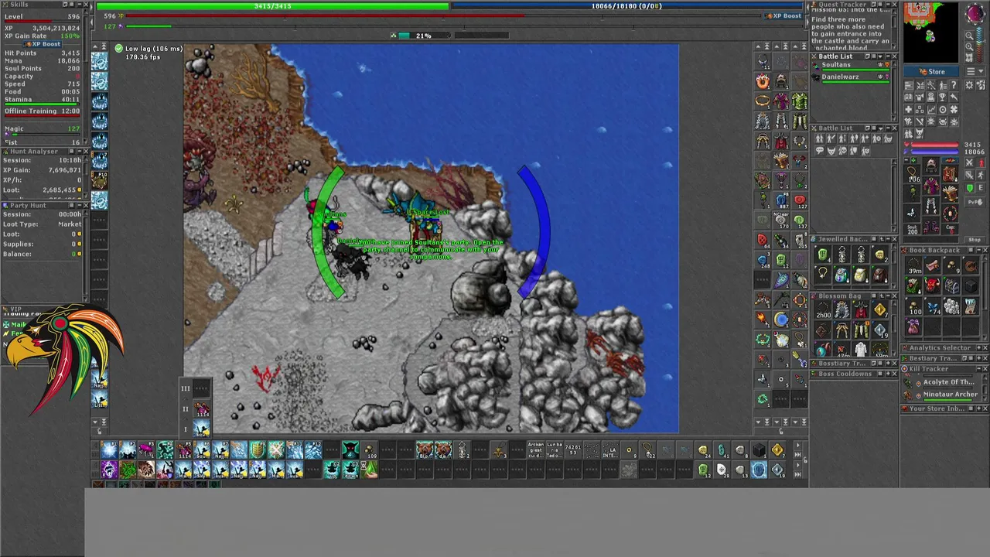Click the red demon backpack in Book Backpack

point(932,285)
